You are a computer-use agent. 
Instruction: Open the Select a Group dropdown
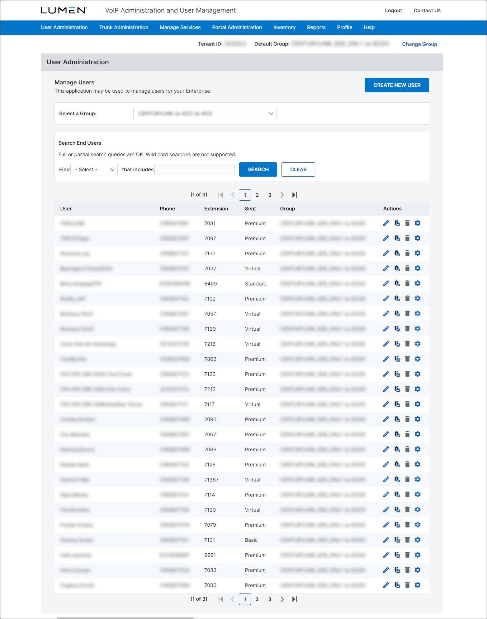[205, 113]
